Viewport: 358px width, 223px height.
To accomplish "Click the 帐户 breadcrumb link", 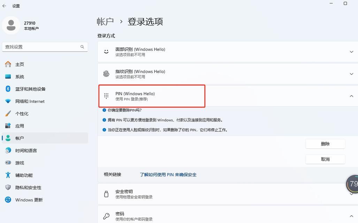I will coord(105,22).
